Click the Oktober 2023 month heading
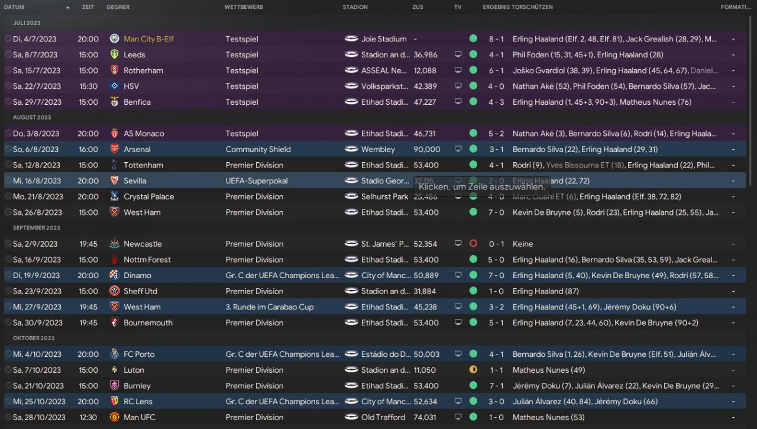 pos(34,338)
